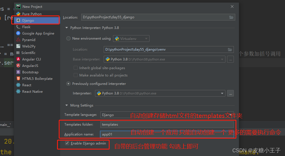
Task: Click the Angular CLI red shield icon
Action: click(18, 59)
